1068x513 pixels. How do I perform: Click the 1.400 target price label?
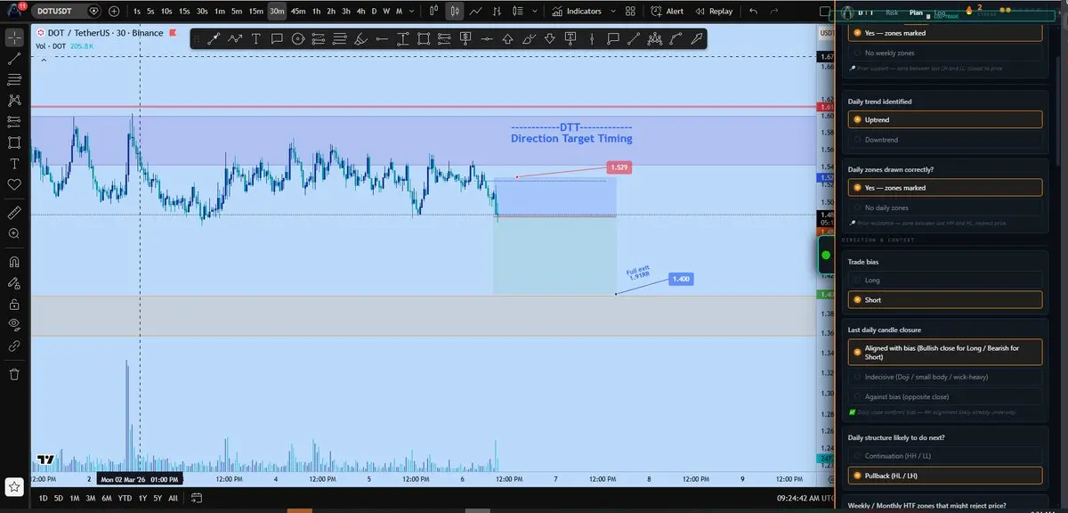click(x=680, y=279)
